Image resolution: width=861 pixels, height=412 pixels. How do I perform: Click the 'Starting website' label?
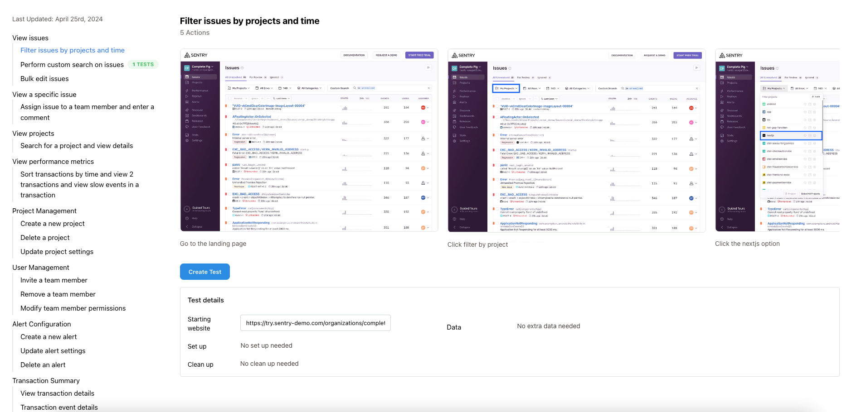(199, 324)
